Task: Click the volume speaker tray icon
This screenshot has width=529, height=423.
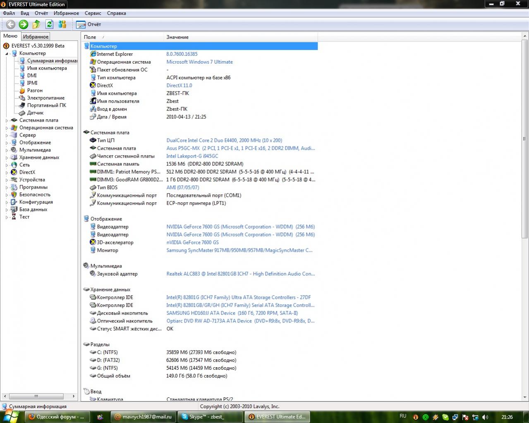Action: click(485, 417)
